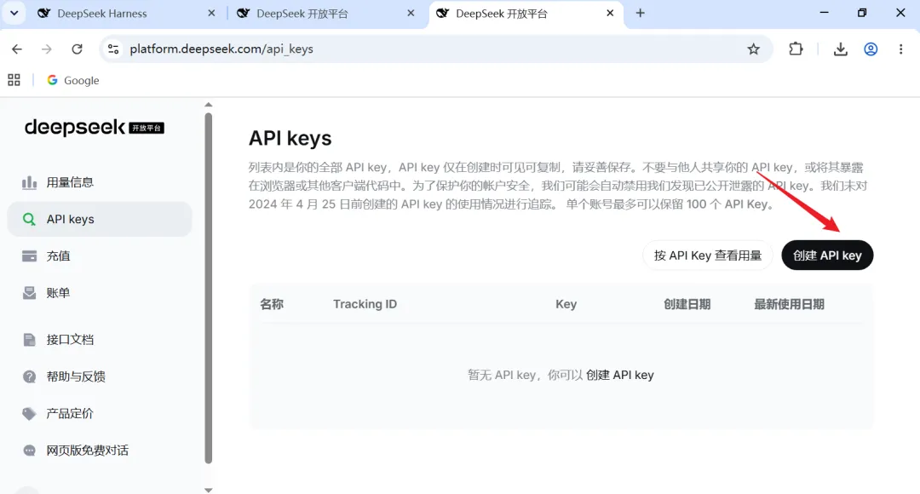Click the question mark help icon

(x=29, y=376)
